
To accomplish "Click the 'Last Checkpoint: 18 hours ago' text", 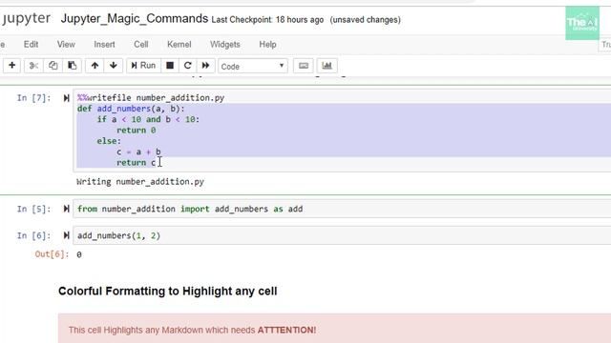I will tap(267, 20).
